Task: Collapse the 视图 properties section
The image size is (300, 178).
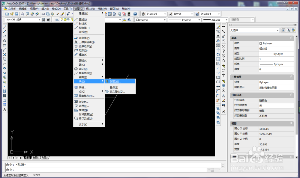Action: [x=291, y=123]
